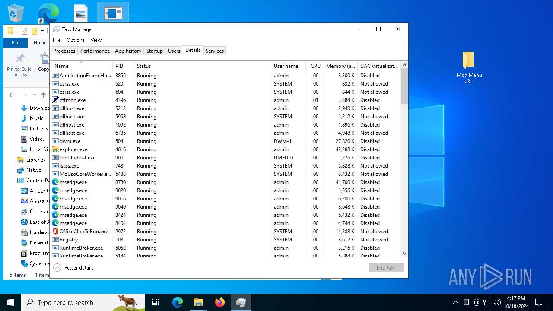Switch to the Services tab
The width and height of the screenshot is (553, 311).
(x=215, y=51)
